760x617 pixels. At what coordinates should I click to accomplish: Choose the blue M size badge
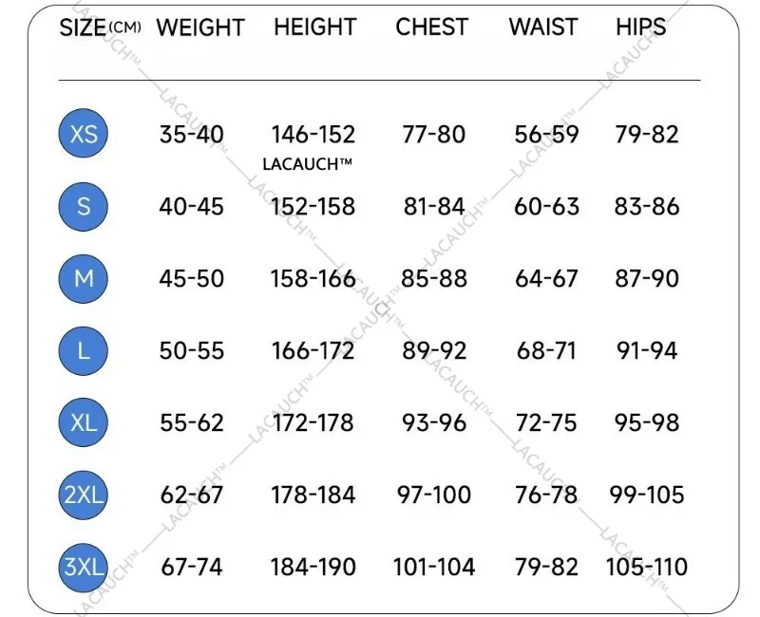pos(84,278)
